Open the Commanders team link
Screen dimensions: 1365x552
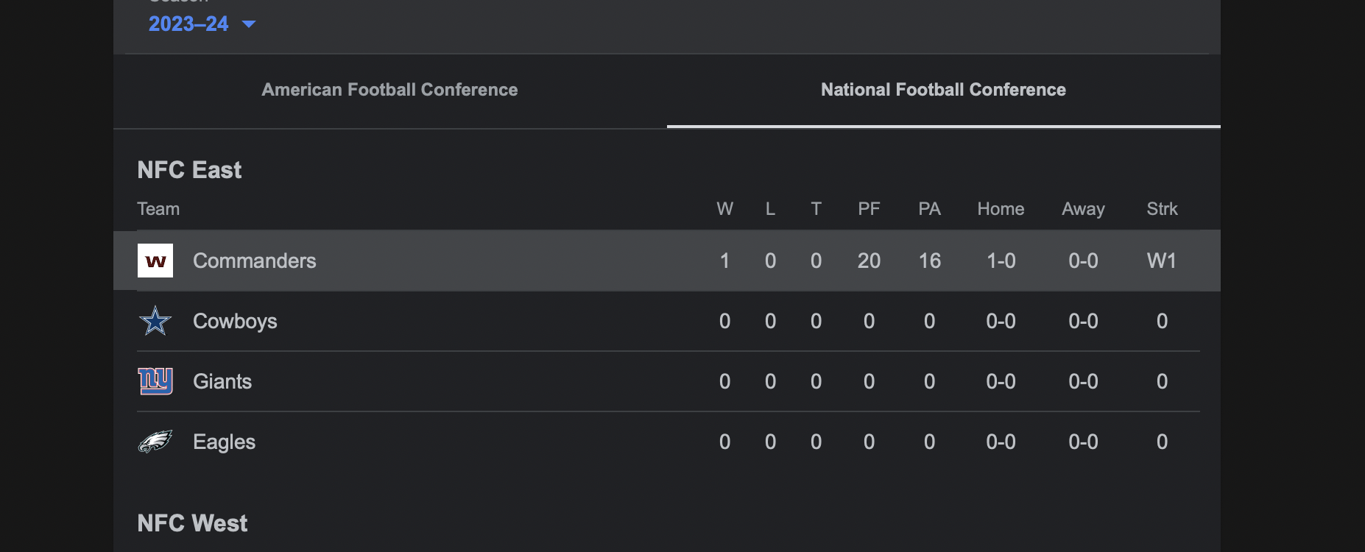coord(254,261)
